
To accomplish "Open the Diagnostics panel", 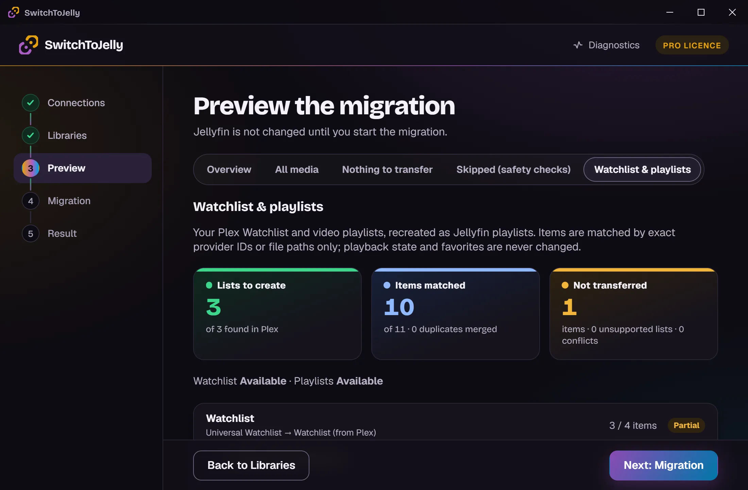I will coord(606,45).
